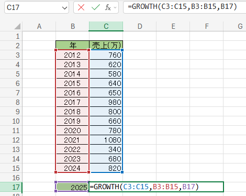Click the cell containing 2024
This screenshot has height=196, width=246.
(x=72, y=168)
